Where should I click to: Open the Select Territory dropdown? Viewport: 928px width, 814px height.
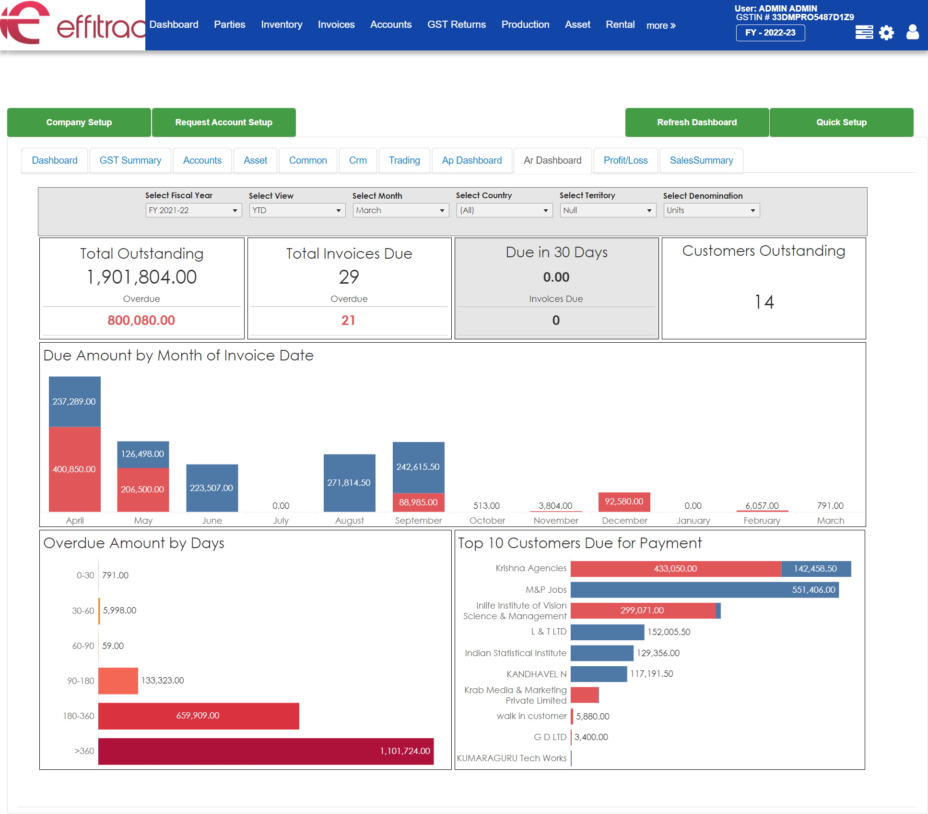coord(607,210)
